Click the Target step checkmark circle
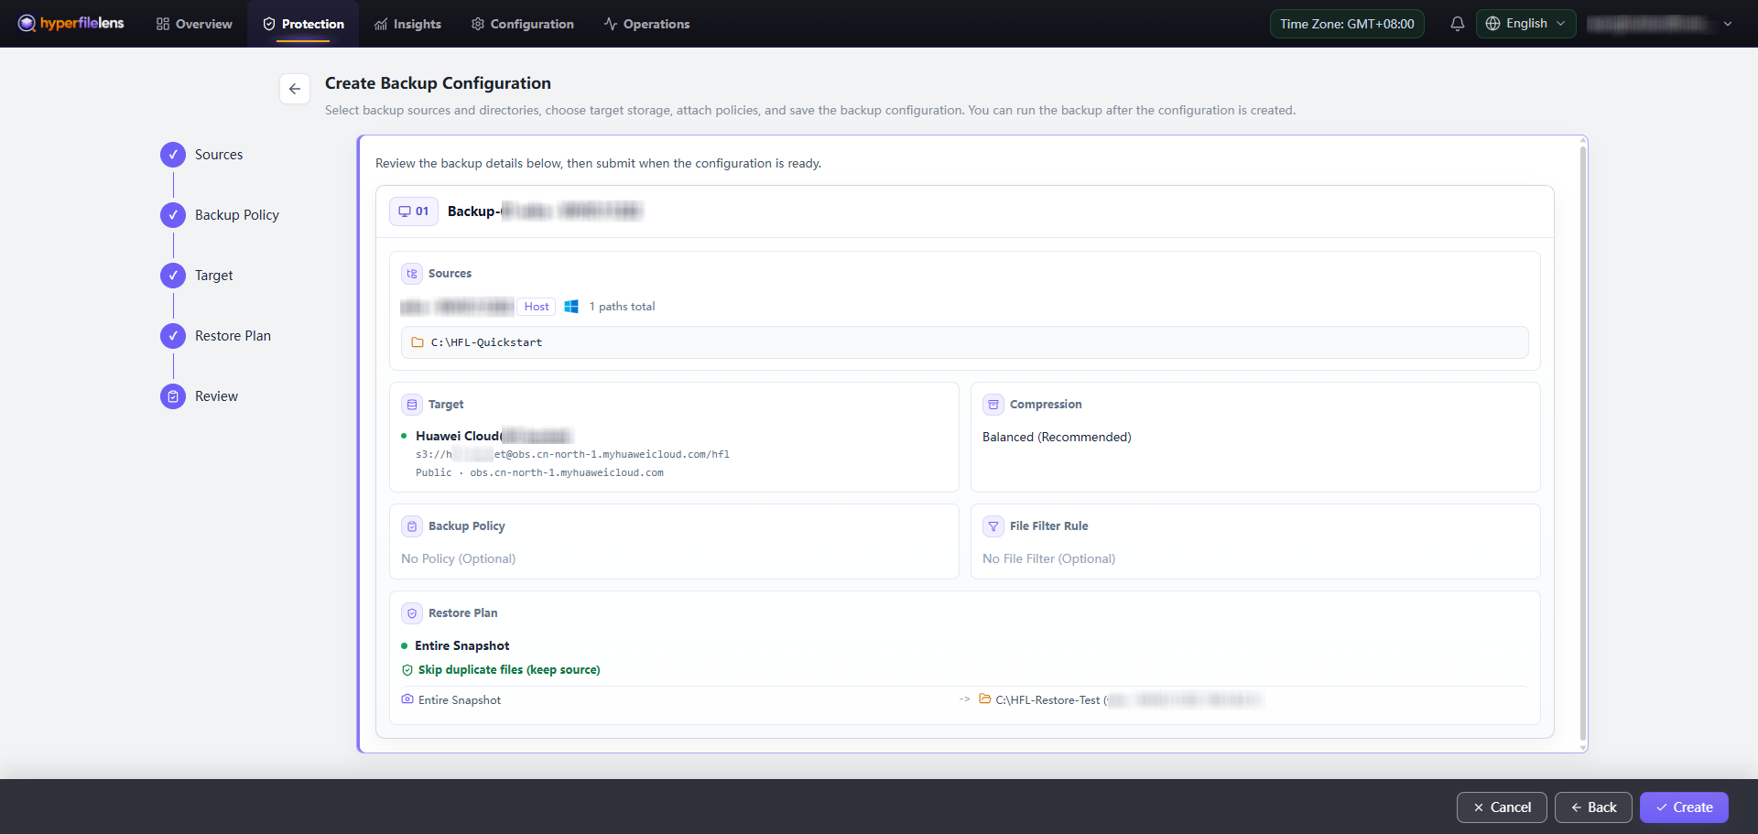 click(173, 276)
